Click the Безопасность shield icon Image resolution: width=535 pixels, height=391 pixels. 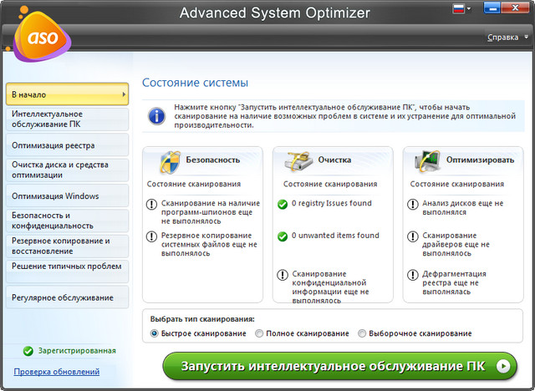click(x=169, y=160)
